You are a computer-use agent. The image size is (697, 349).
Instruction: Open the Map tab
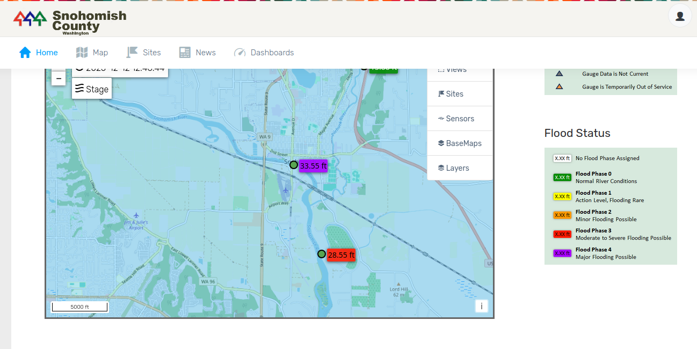[x=92, y=53]
